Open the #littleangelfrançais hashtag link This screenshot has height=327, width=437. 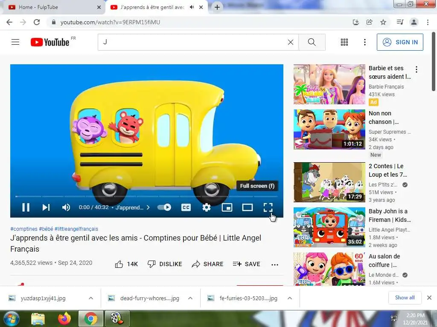(x=76, y=229)
